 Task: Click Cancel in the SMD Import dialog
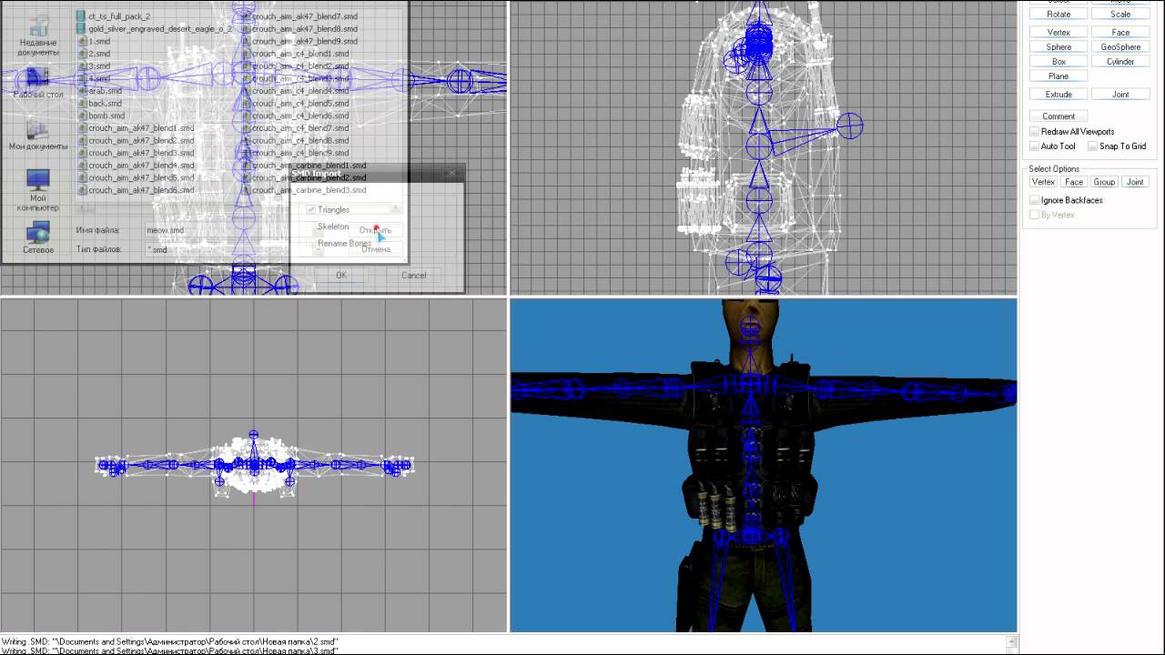tap(413, 276)
